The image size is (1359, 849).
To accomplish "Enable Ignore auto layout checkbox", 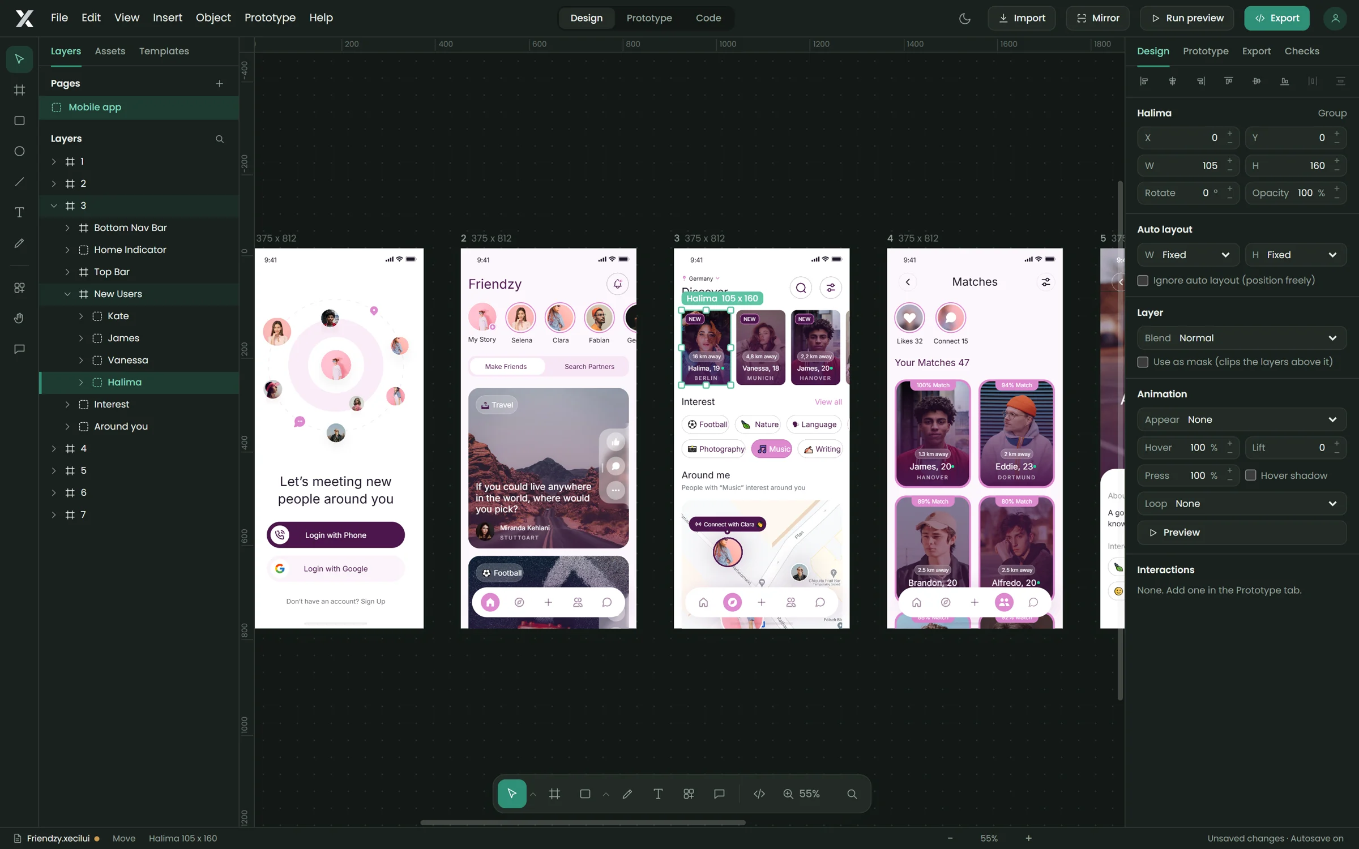I will pyautogui.click(x=1143, y=280).
